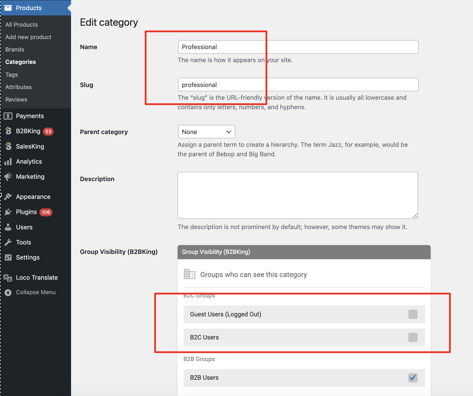The width and height of the screenshot is (473, 396).
Task: Click the SalesKing logo icon in sidebar
Action: (8, 146)
